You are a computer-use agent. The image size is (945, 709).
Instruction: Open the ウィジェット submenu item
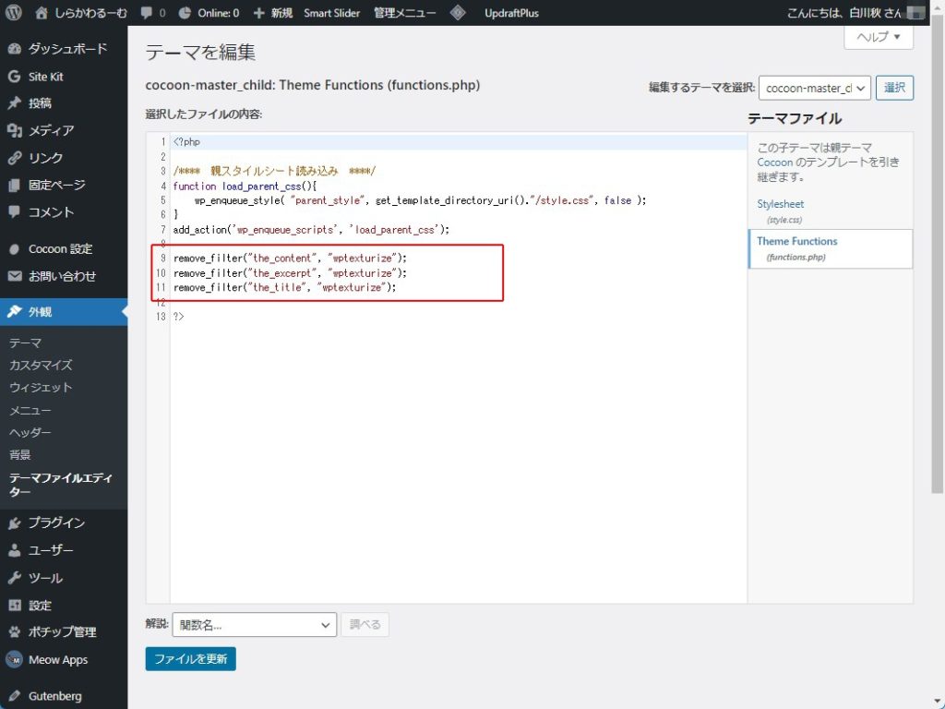41,388
